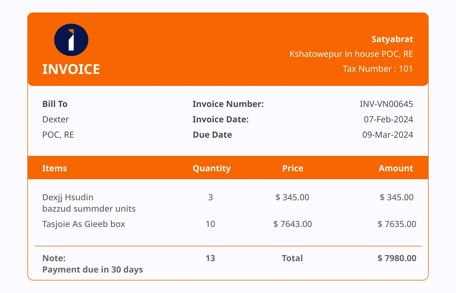The height and width of the screenshot is (293, 456).
Task: Click the Amount column header
Action: pyautogui.click(x=396, y=168)
